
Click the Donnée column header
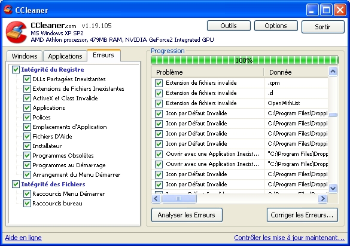click(x=296, y=72)
